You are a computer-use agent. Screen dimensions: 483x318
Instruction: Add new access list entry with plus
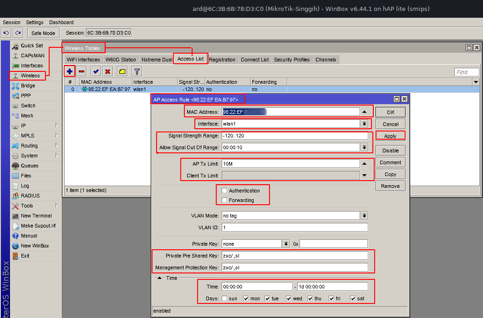[70, 71]
